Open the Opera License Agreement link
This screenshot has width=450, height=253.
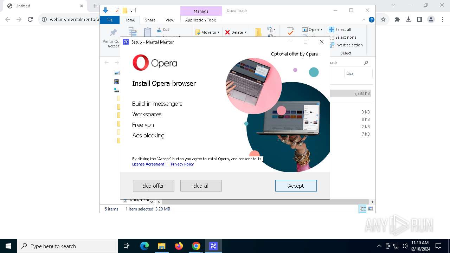[x=149, y=164]
